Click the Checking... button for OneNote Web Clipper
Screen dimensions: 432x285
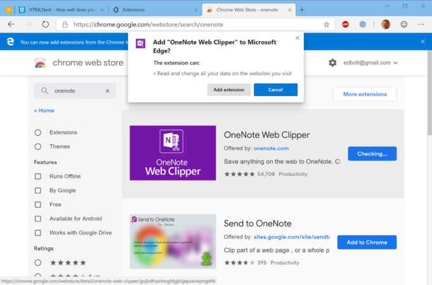372,154
